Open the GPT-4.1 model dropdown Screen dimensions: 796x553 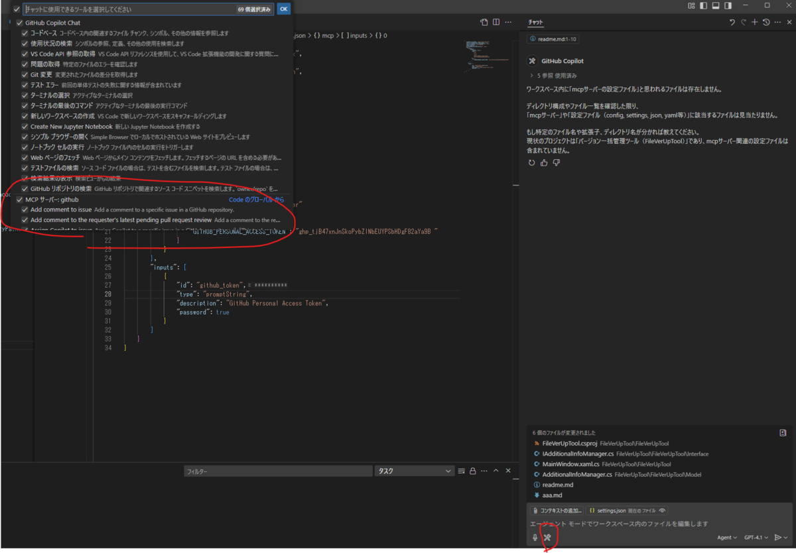tap(756, 538)
